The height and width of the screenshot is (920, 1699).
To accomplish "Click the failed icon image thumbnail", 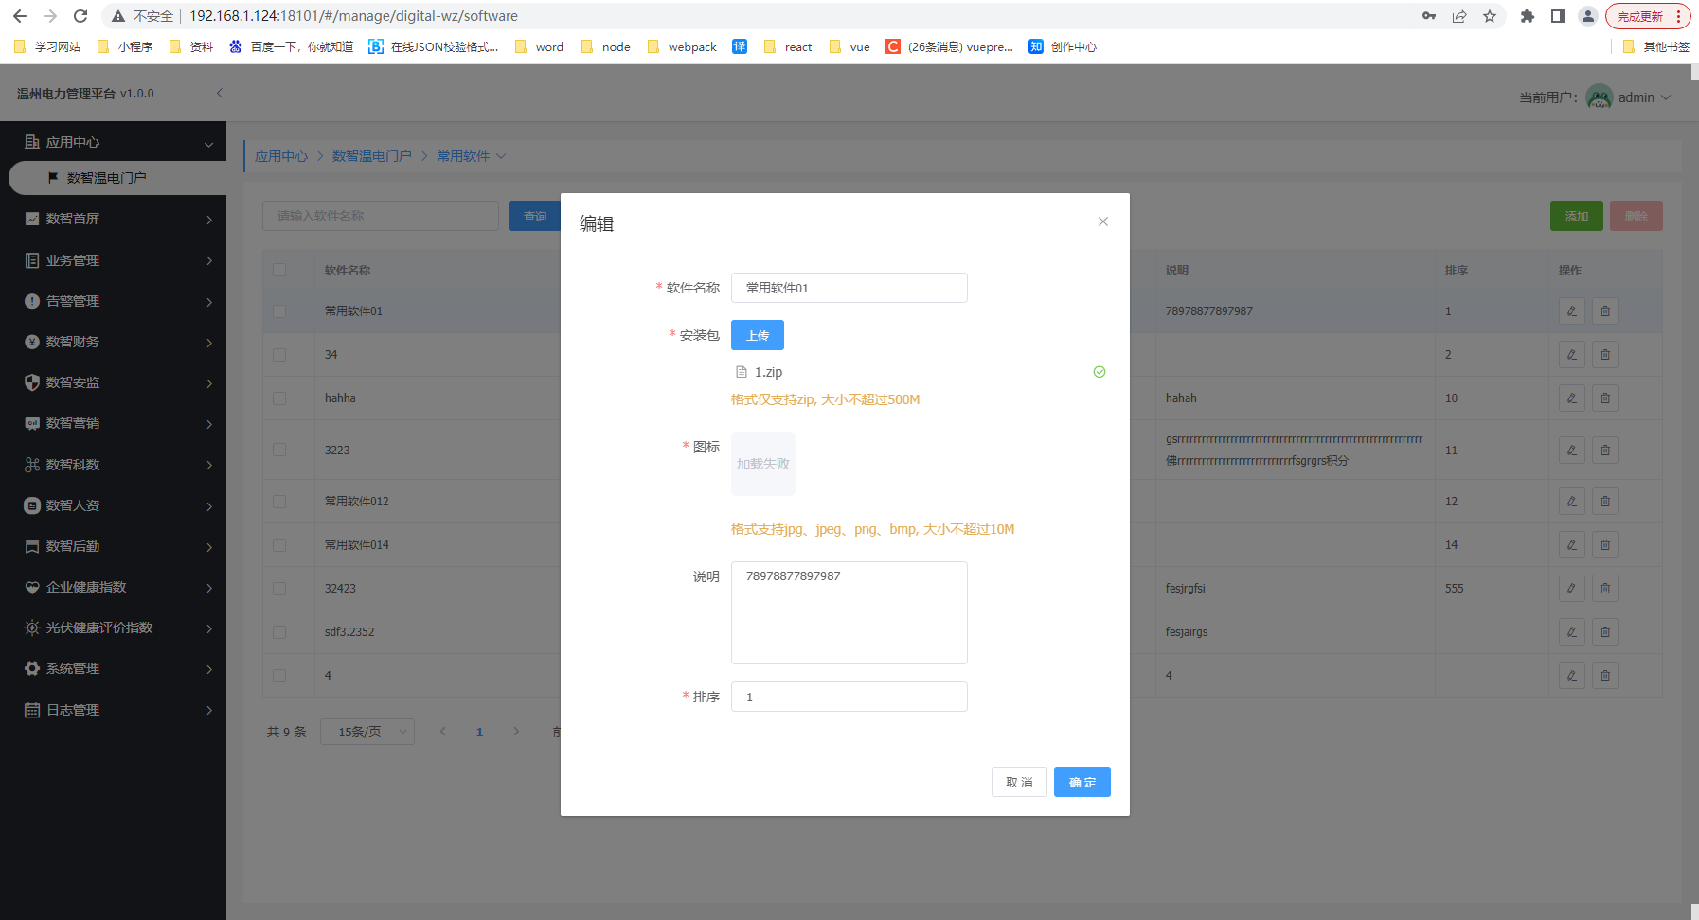I will 763,464.
